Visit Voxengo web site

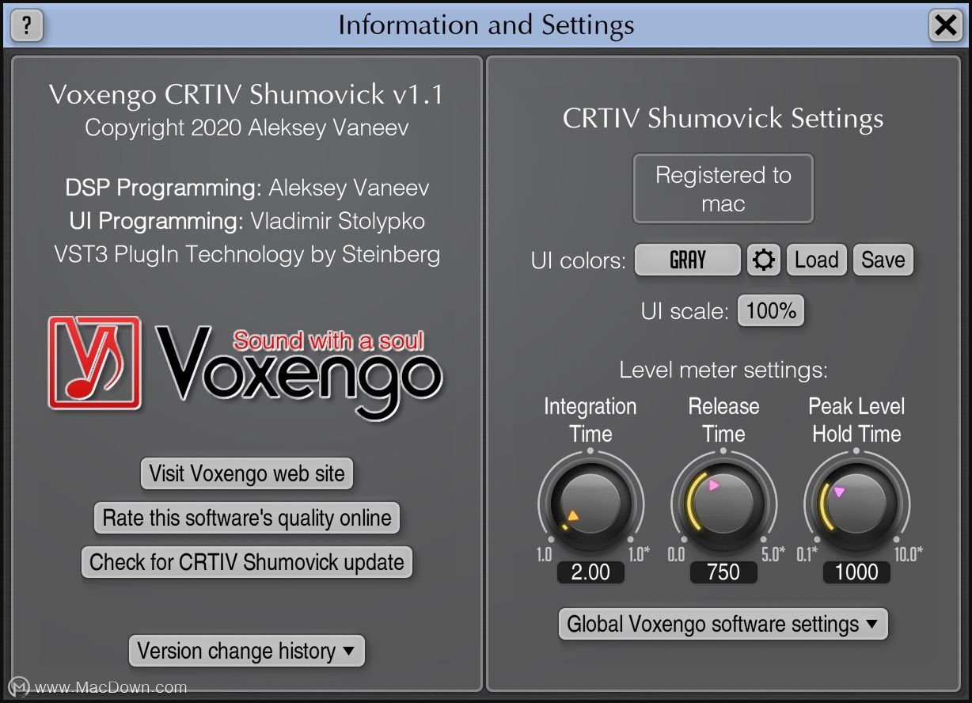tap(247, 473)
